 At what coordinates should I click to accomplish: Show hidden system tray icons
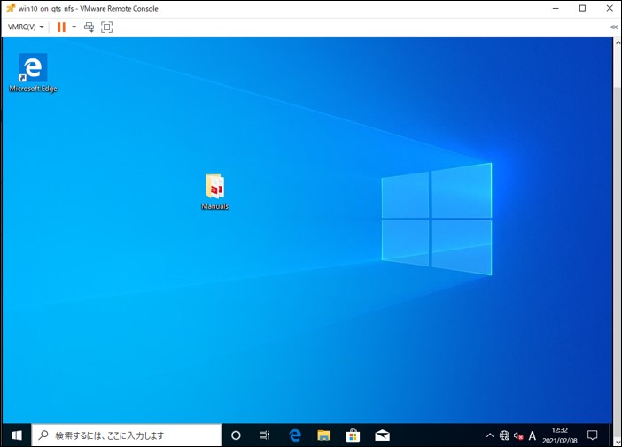coord(490,435)
